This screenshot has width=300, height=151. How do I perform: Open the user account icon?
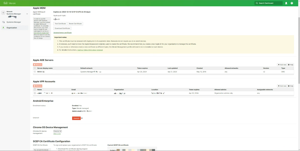[x=286, y=3]
